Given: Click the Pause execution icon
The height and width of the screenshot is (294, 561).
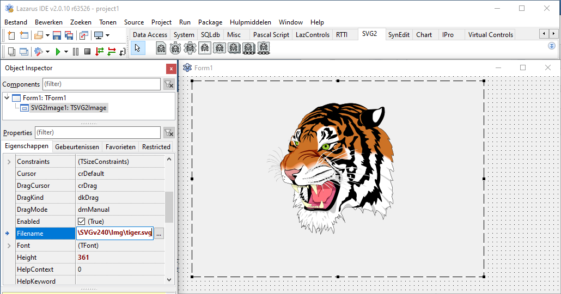Looking at the screenshot, I should 76,52.
